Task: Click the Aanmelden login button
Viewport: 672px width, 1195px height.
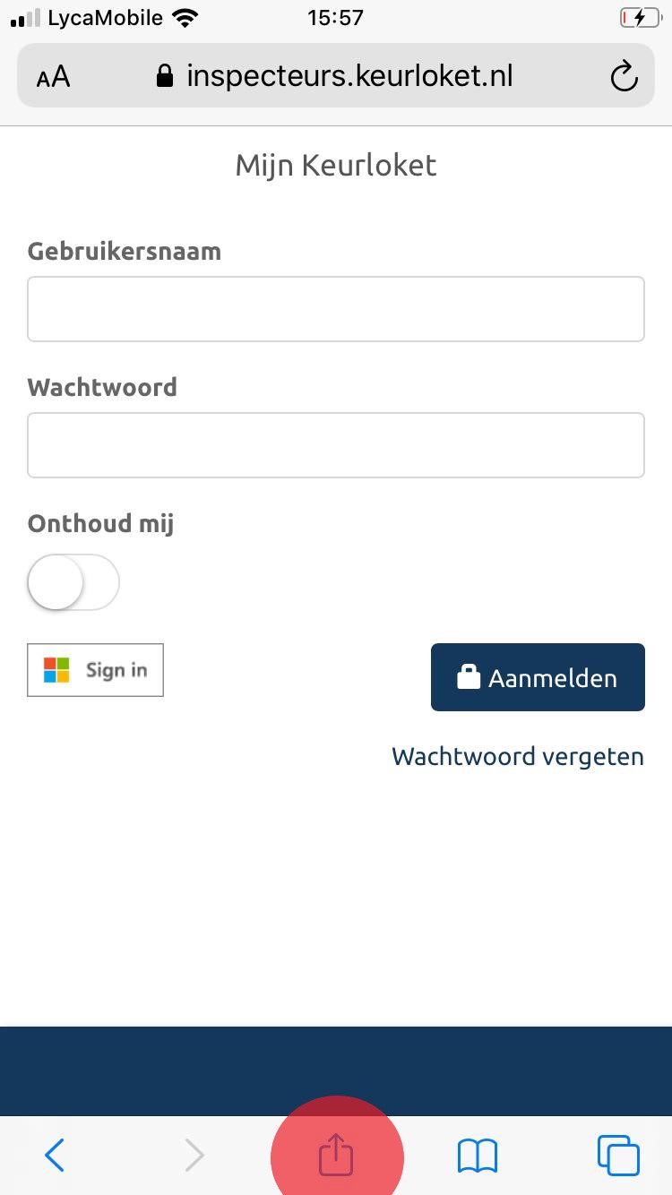Action: (538, 677)
